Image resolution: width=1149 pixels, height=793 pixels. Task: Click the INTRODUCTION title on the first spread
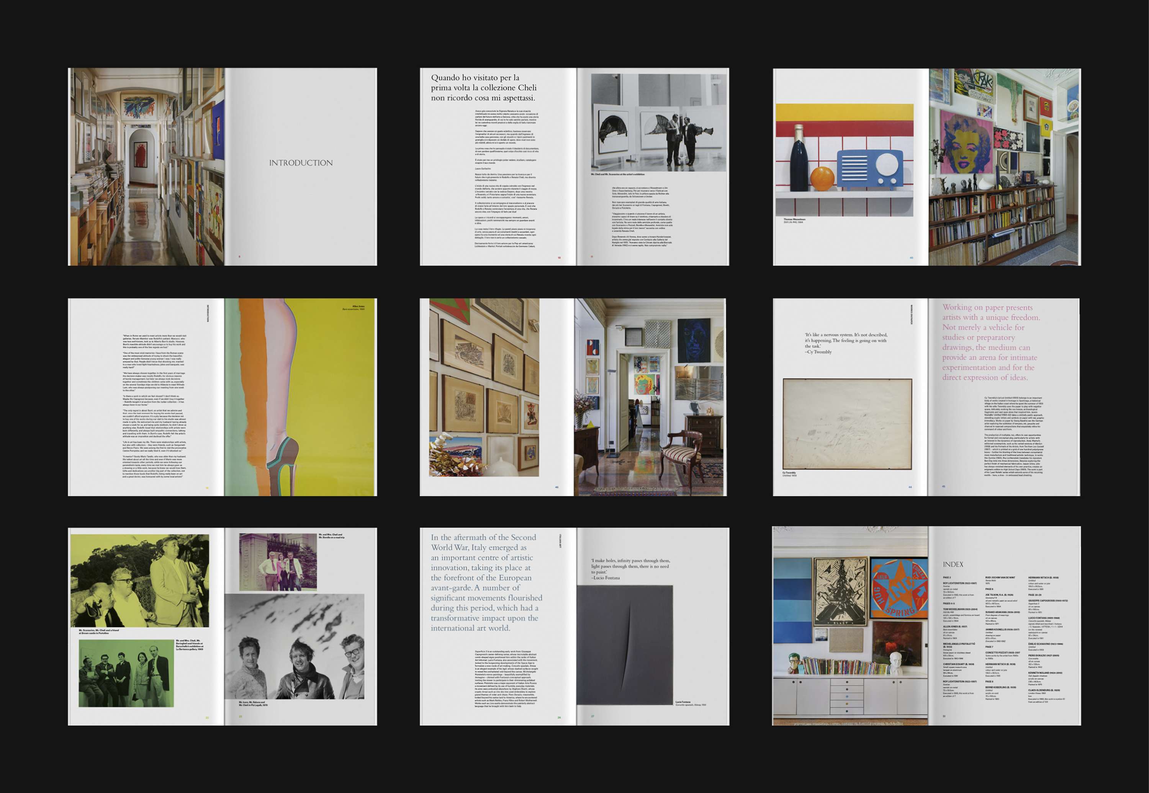(301, 163)
